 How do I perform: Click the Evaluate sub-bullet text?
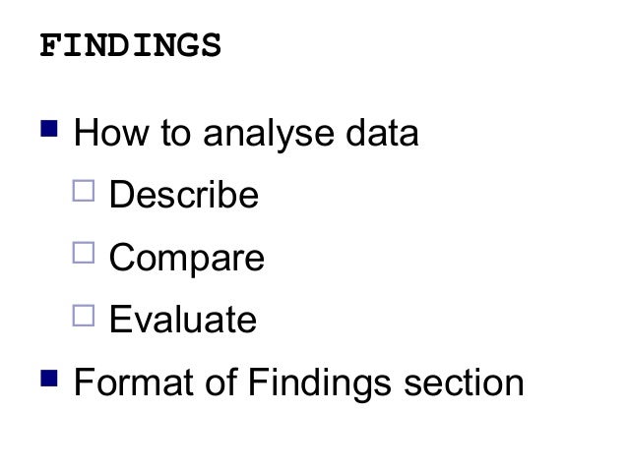point(182,320)
